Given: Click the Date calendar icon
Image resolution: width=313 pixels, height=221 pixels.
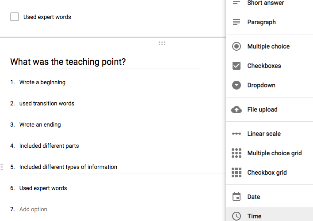Looking at the screenshot, I should tap(237, 197).
